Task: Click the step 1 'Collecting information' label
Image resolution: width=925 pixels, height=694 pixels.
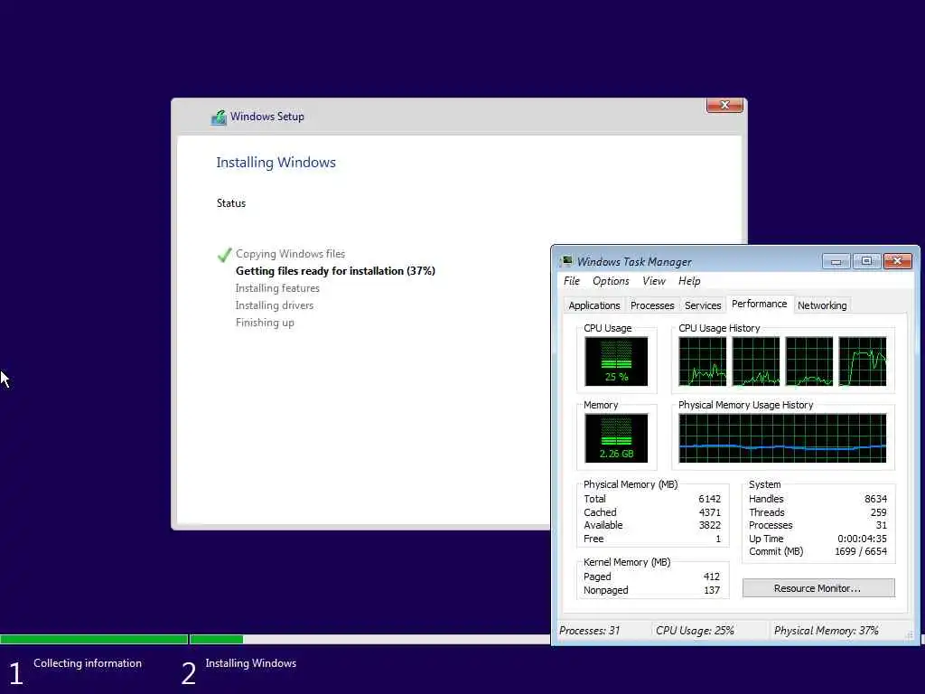Action: pyautogui.click(x=88, y=663)
